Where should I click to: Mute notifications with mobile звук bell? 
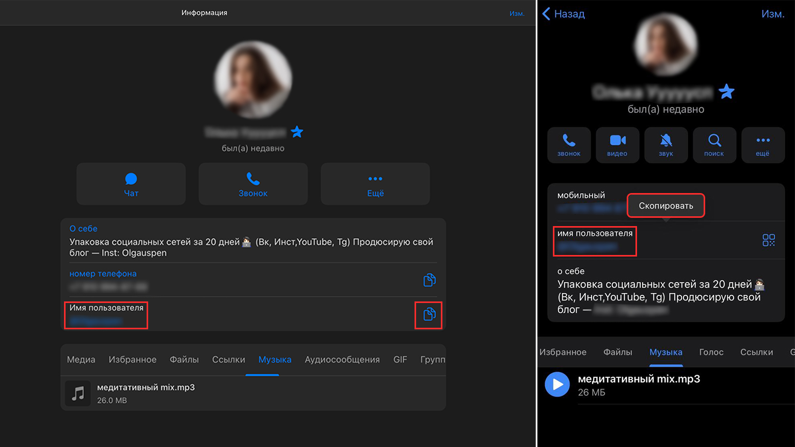(x=666, y=145)
